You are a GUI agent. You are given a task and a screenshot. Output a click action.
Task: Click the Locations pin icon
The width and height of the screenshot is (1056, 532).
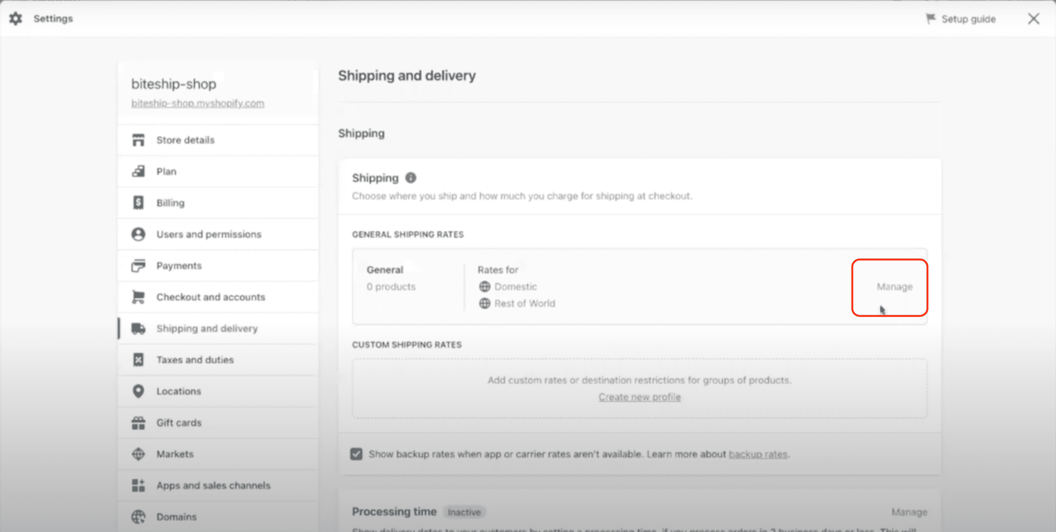click(138, 391)
